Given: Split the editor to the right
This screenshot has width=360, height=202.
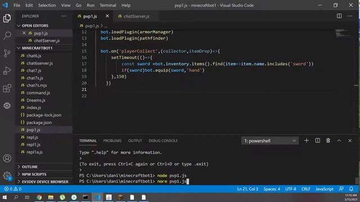Looking at the screenshot, I should click(x=339, y=16).
